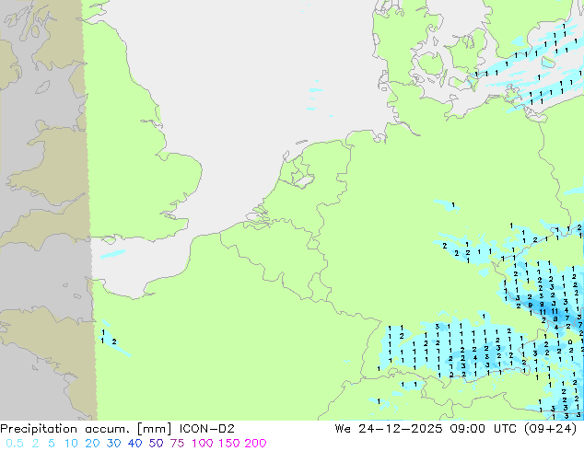Viewport: 584px width, 451px height.
Task: Select the 10 mm legend value
Action: tap(71, 444)
